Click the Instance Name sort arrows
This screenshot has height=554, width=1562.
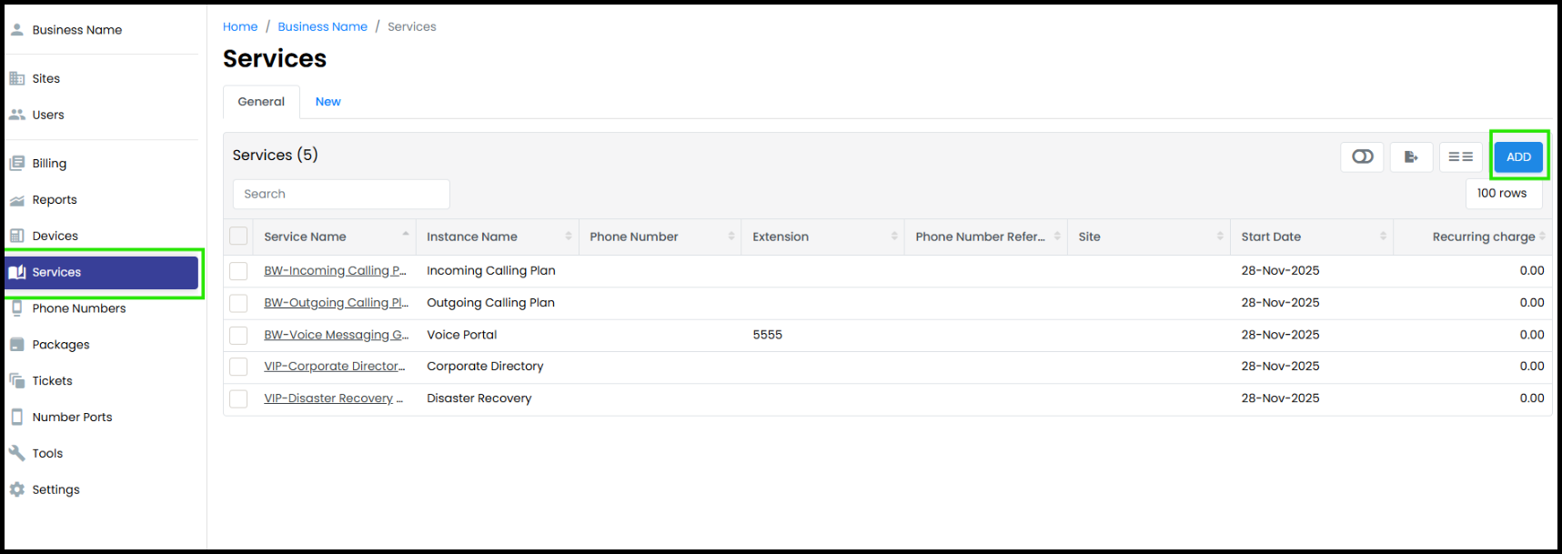point(569,237)
